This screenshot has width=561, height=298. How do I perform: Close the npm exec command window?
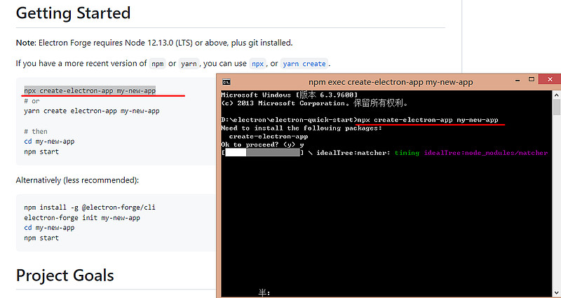tap(550, 79)
